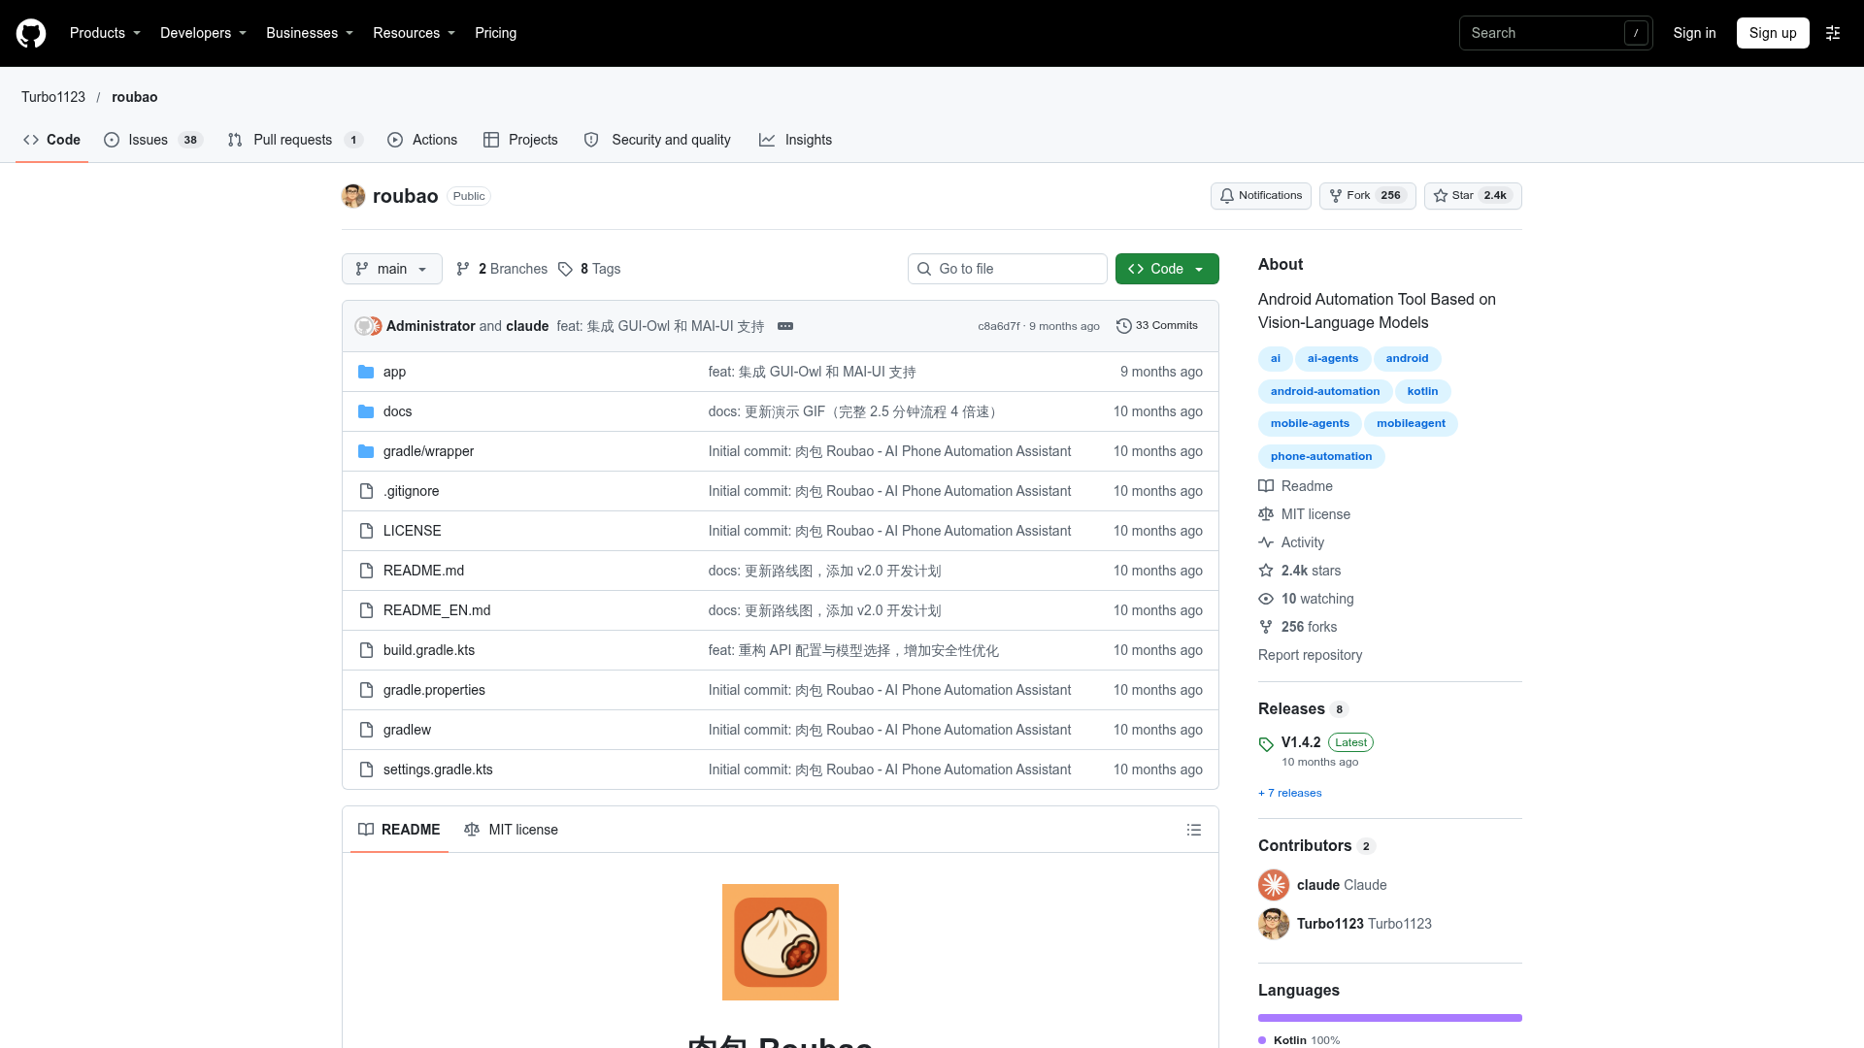The width and height of the screenshot is (1864, 1048).
Task: View the 33 Commits history
Action: [1157, 326]
